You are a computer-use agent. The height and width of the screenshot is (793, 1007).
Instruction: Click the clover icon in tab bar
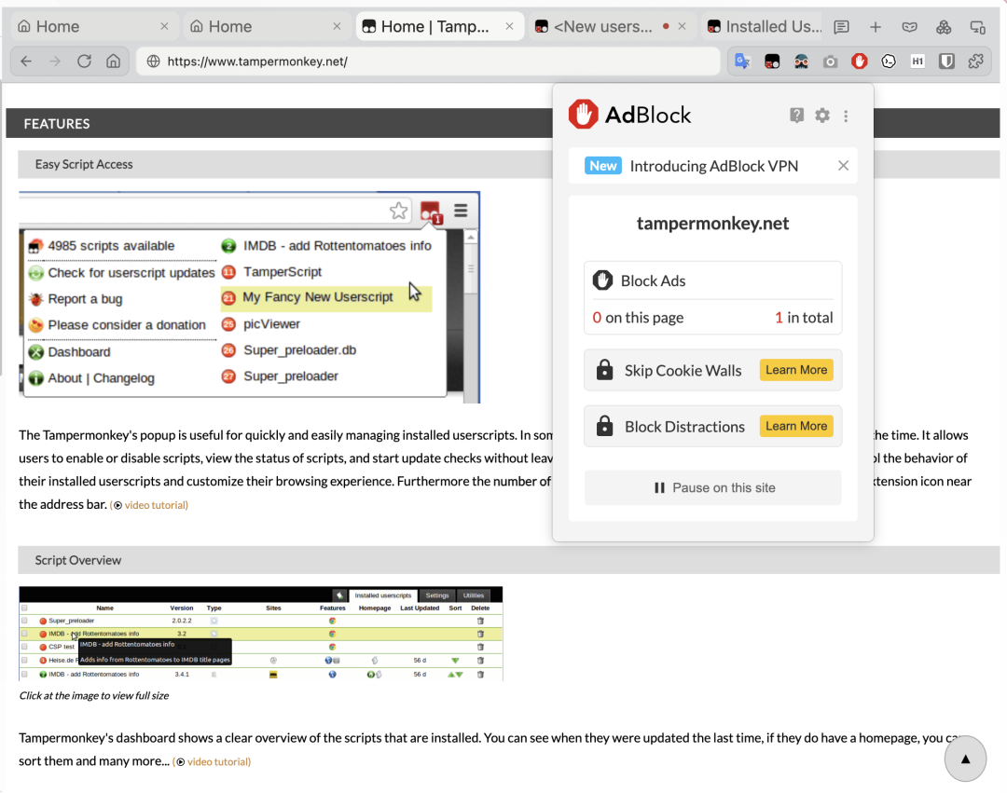pos(944,27)
